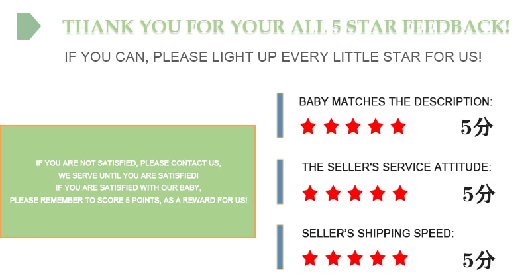Click the Seller's Shipping Speed label
This screenshot has height=278, width=530.
378,233
